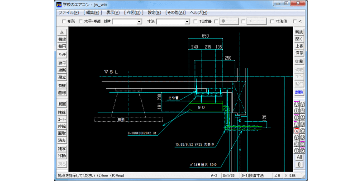The image size is (362, 181).
Task: Expand the 傾き dropdown list
Action: coord(139,22)
